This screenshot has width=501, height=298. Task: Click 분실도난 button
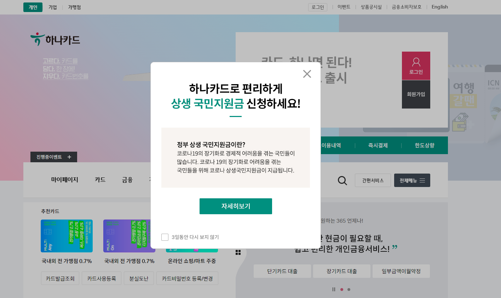click(139, 278)
